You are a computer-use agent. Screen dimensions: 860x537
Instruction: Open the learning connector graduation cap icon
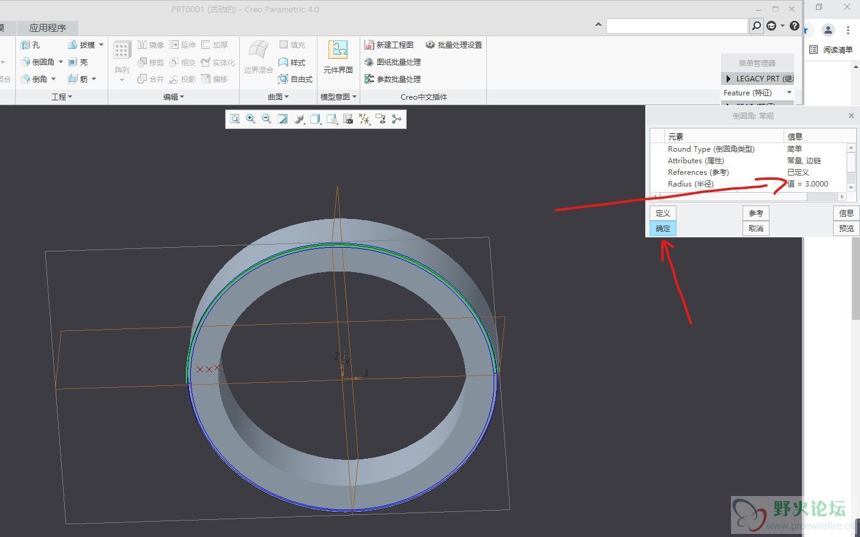(771, 26)
